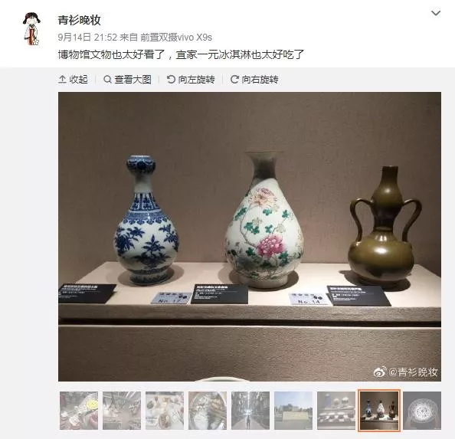455x439 pixels.
Task: Click the rotate-right arrow icon
Action: [234, 79]
